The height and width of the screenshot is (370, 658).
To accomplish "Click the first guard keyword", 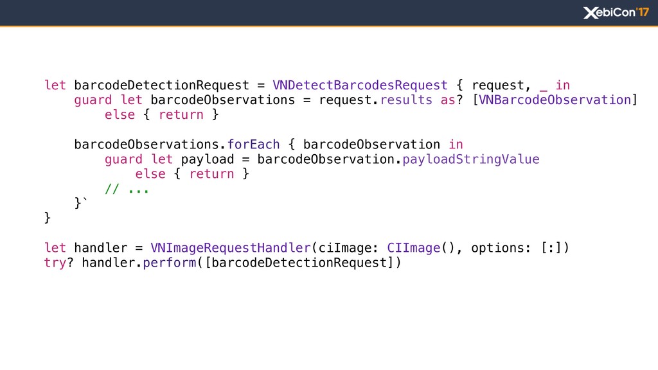I will [x=93, y=100].
